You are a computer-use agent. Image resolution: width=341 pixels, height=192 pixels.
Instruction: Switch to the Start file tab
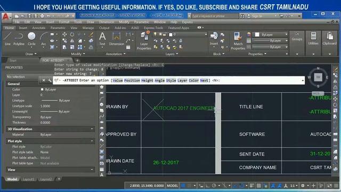click(x=13, y=60)
